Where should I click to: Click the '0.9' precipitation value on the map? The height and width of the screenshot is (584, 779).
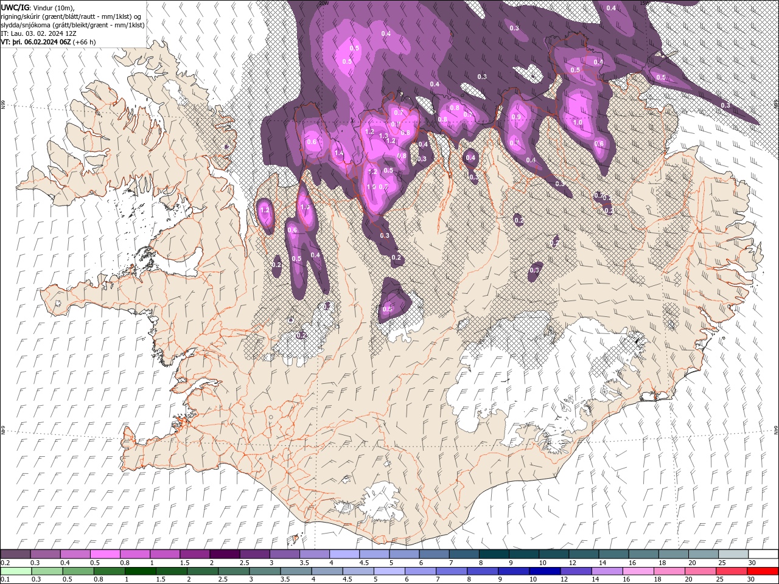pyautogui.click(x=517, y=117)
